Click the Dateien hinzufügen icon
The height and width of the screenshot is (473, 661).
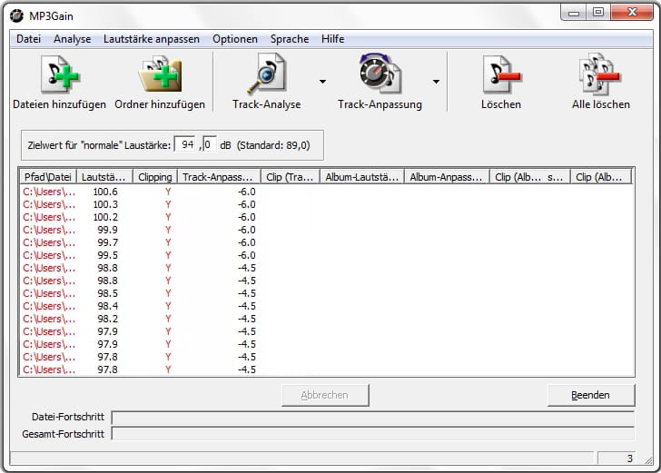pos(59,74)
